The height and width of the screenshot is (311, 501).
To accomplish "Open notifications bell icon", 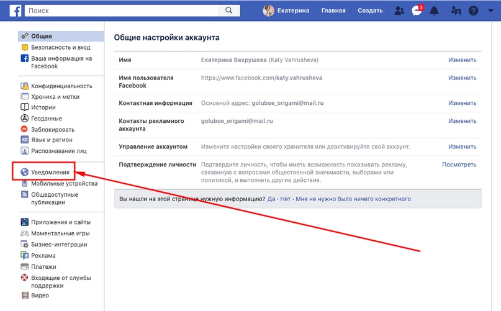I will (x=434, y=11).
